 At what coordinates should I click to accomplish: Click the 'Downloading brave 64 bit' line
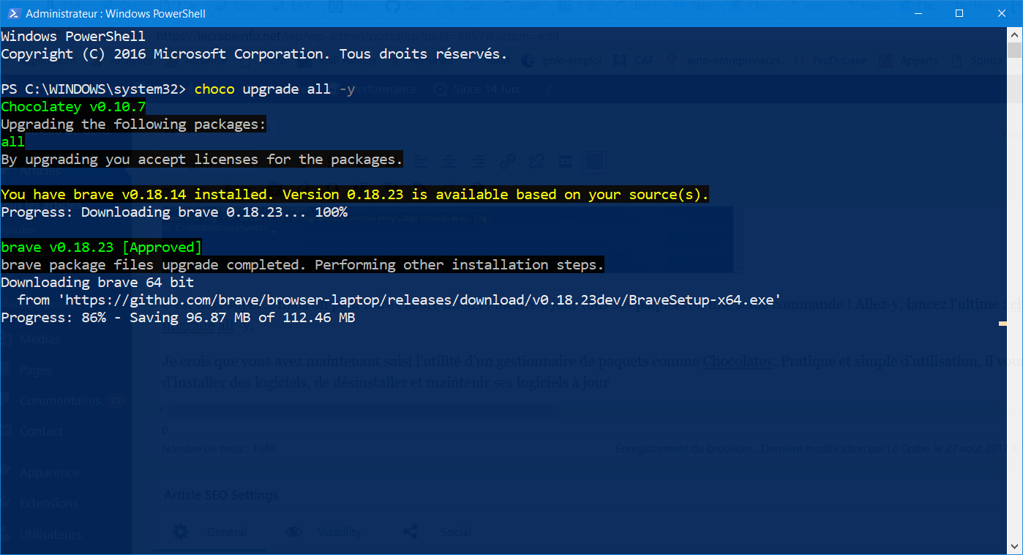coord(97,283)
